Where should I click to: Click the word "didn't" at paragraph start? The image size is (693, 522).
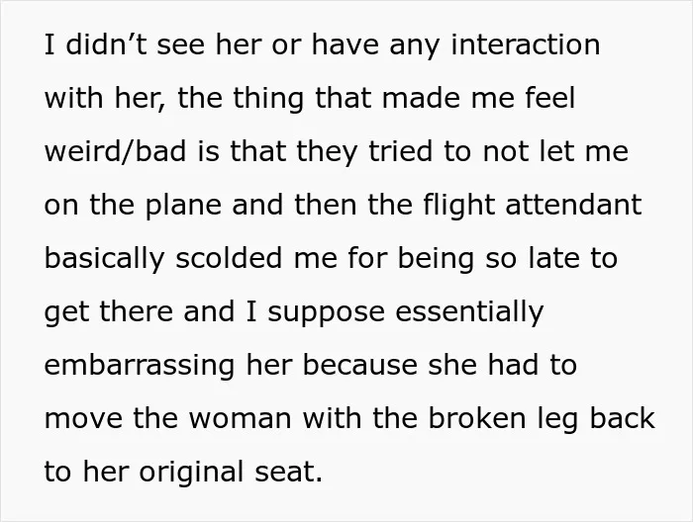(x=106, y=45)
